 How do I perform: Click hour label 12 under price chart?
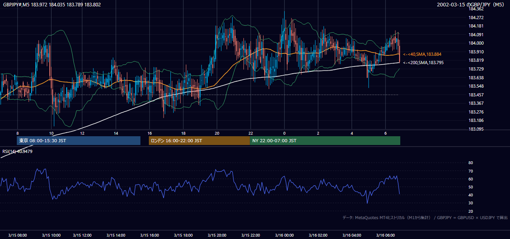pos(82,133)
